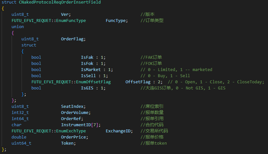The height and width of the screenshot is (154, 268).
Task: Click the IsFok bitfield name
Action: pos(88,64)
